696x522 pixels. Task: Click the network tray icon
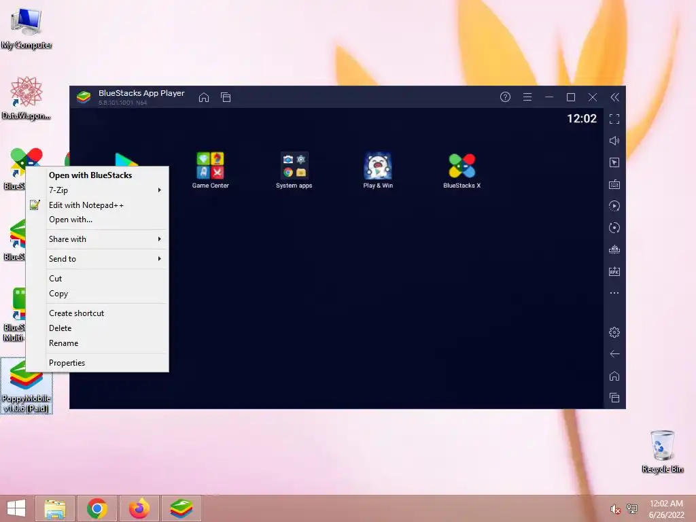(x=632, y=509)
